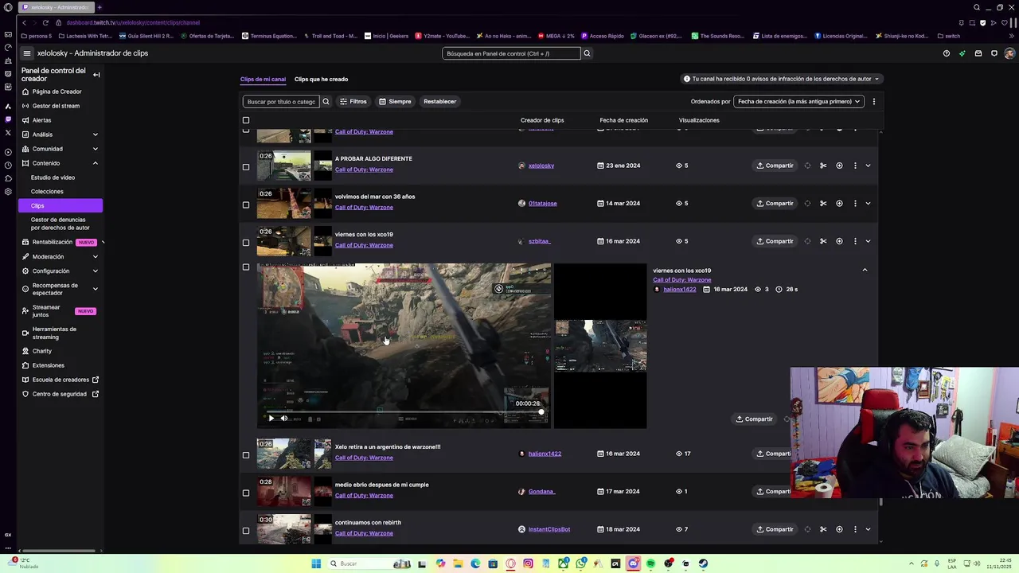Open Estudio de vídeo in sidebar

53,177
